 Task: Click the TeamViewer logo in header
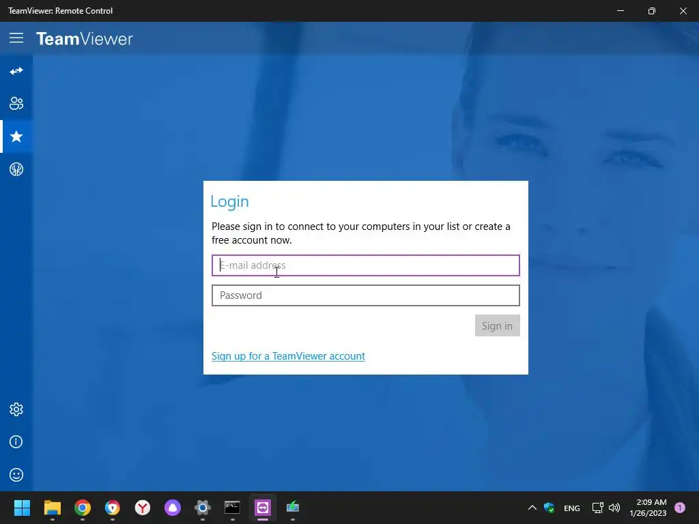pyautogui.click(x=84, y=39)
